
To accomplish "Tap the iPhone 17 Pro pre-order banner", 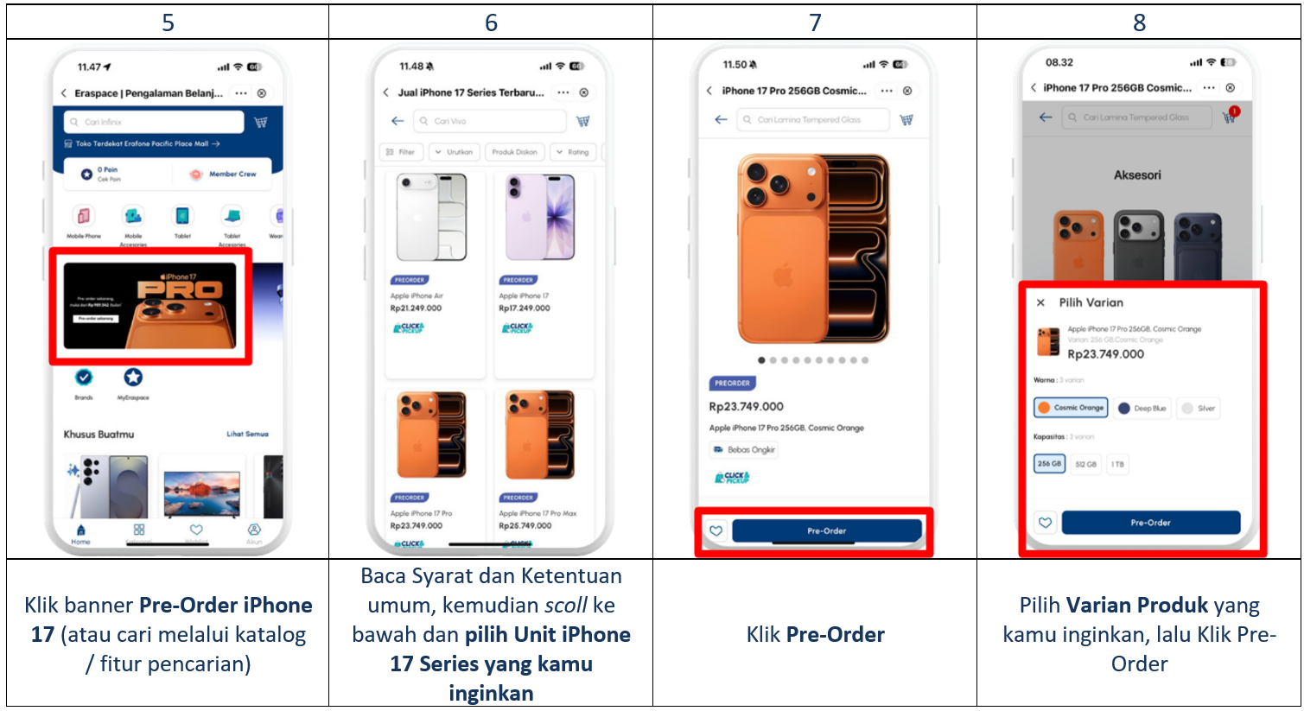I will click(150, 306).
